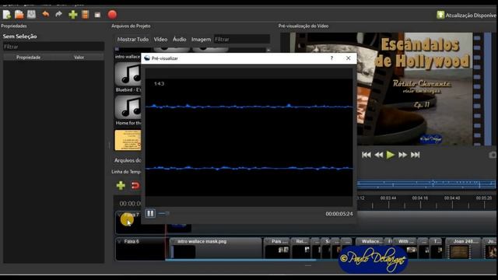
Task: Select the With... clip on timeline
Action: coord(405,249)
